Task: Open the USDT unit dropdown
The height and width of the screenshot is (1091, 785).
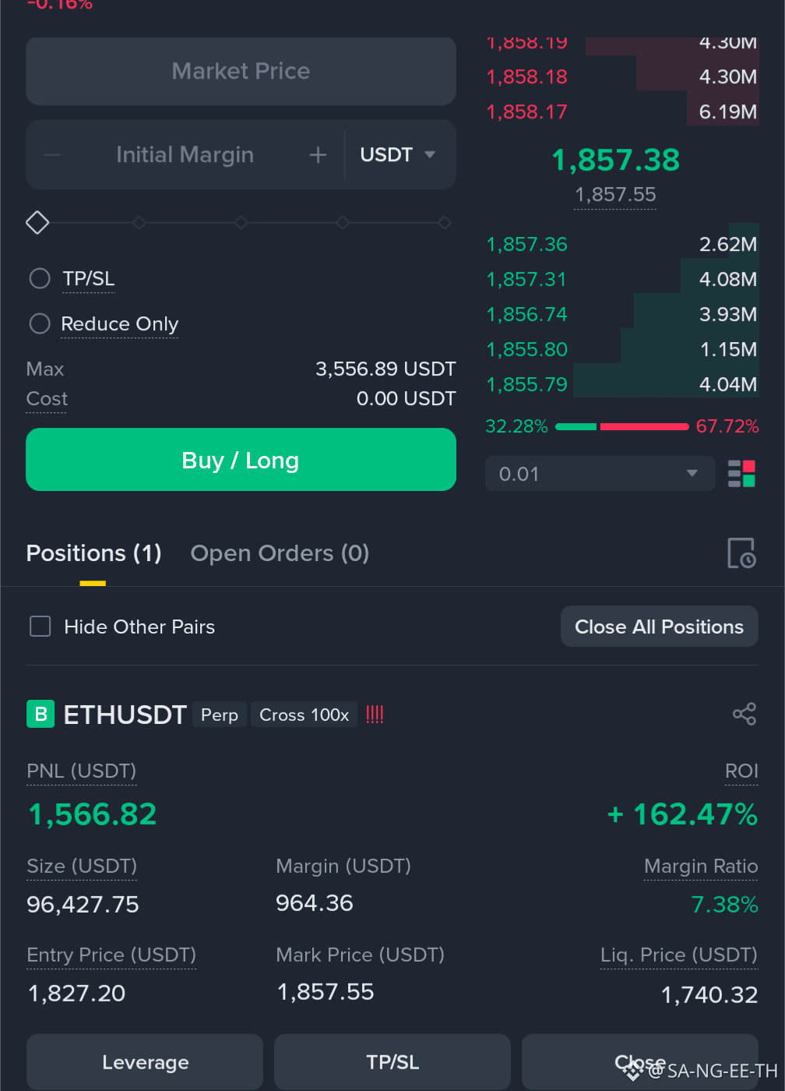Action: 398,155
